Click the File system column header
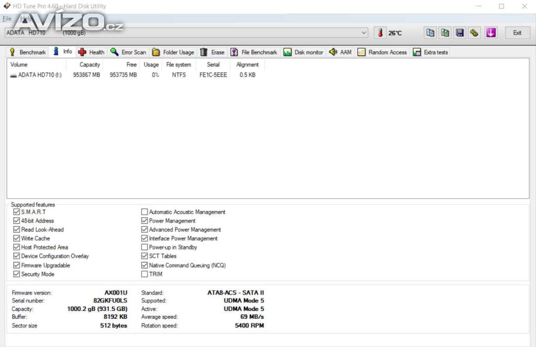 (x=178, y=64)
